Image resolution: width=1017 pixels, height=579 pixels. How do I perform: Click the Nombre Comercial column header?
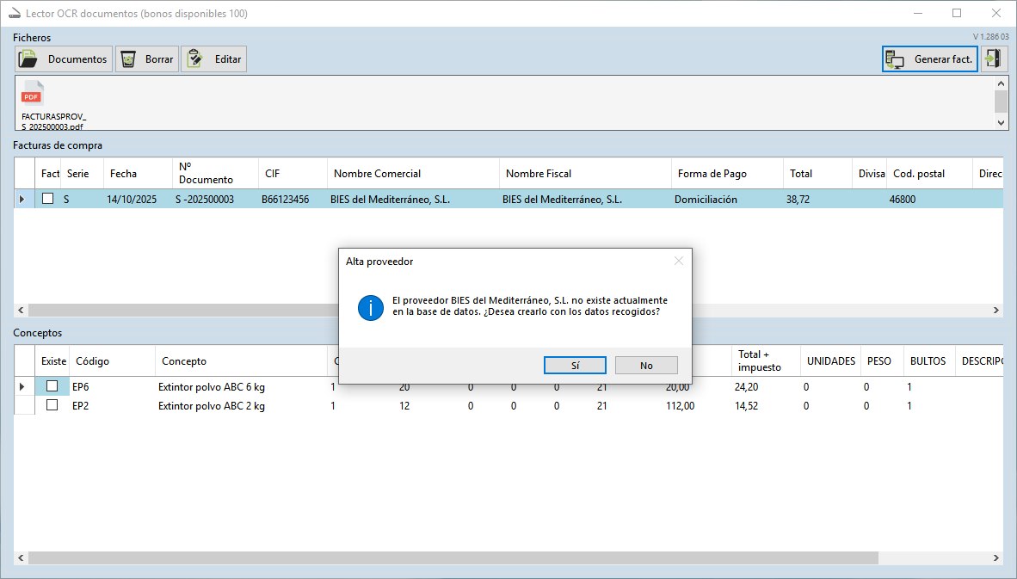pos(413,173)
